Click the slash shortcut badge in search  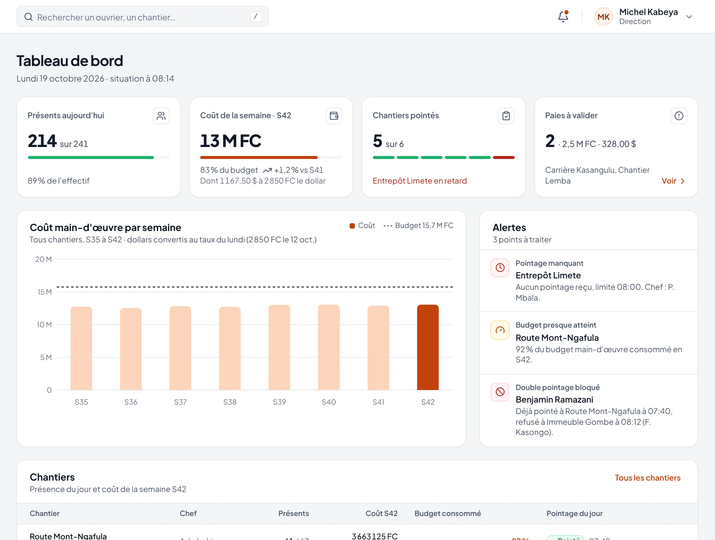[256, 16]
